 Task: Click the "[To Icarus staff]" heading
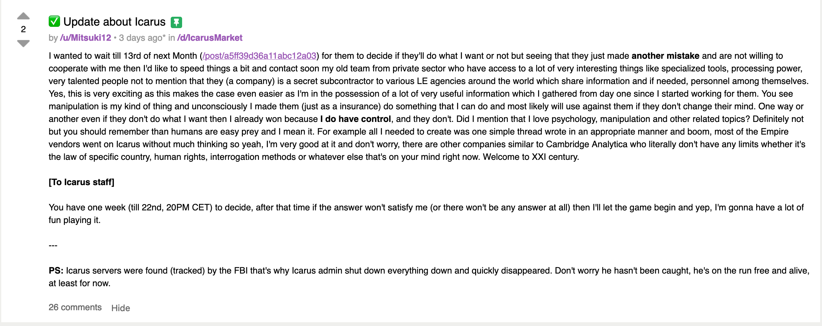(81, 182)
